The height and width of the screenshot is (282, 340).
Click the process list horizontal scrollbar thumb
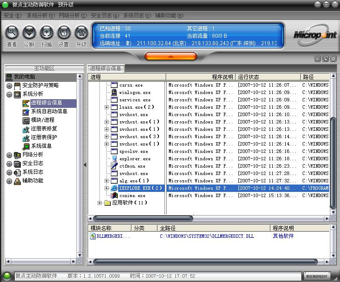point(143,218)
